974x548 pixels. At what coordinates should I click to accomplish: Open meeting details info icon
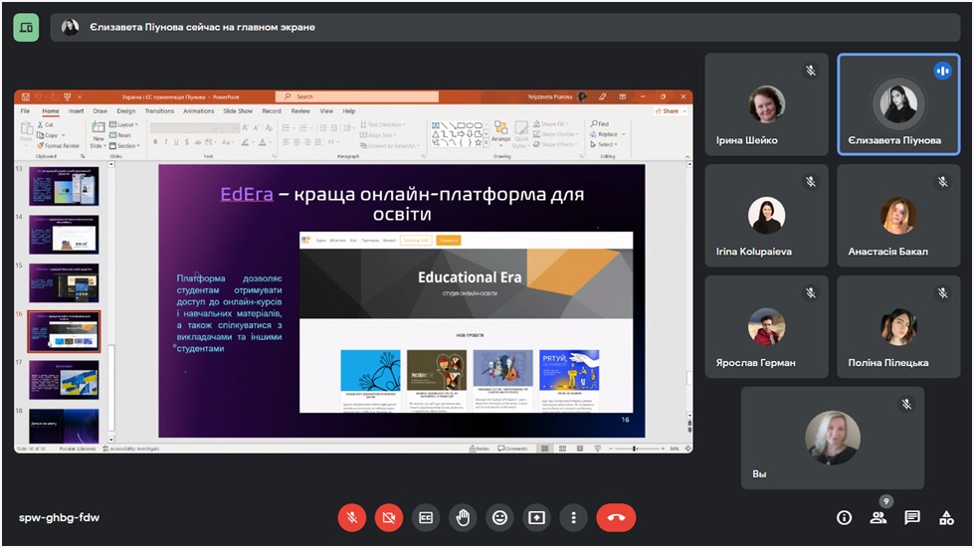pyautogui.click(x=844, y=517)
